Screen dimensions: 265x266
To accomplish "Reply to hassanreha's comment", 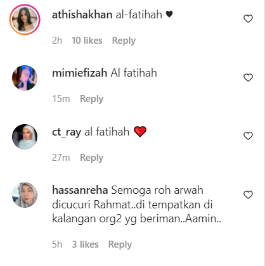I will coord(120,244).
